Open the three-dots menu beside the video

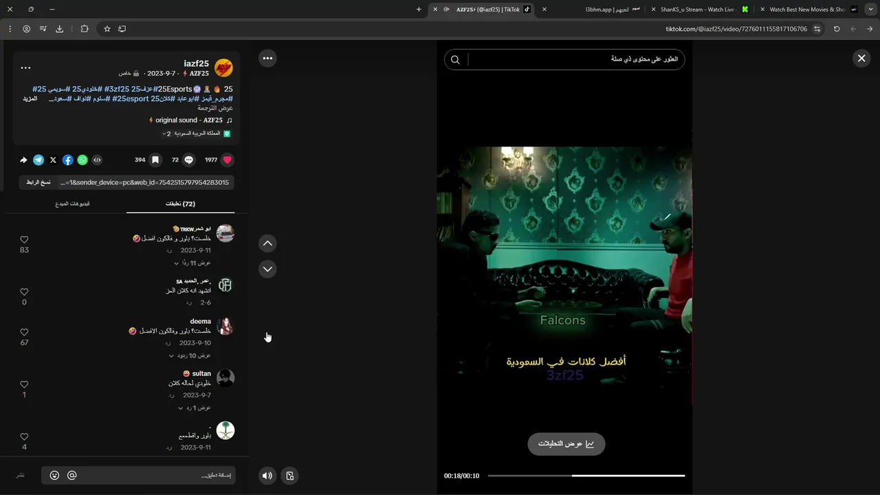267,58
